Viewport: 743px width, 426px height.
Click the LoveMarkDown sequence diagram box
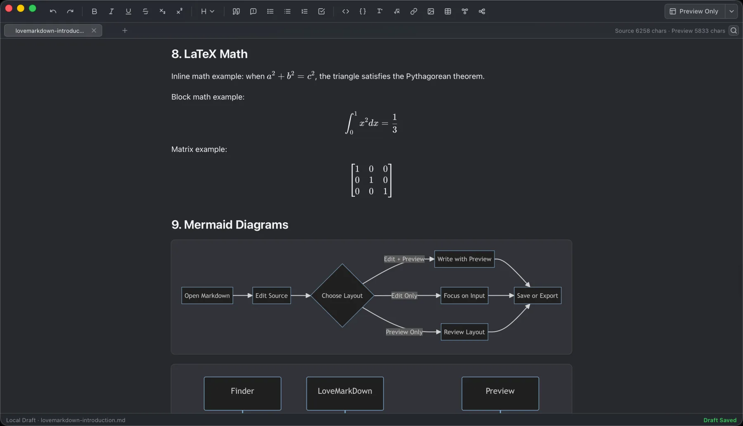pyautogui.click(x=345, y=393)
